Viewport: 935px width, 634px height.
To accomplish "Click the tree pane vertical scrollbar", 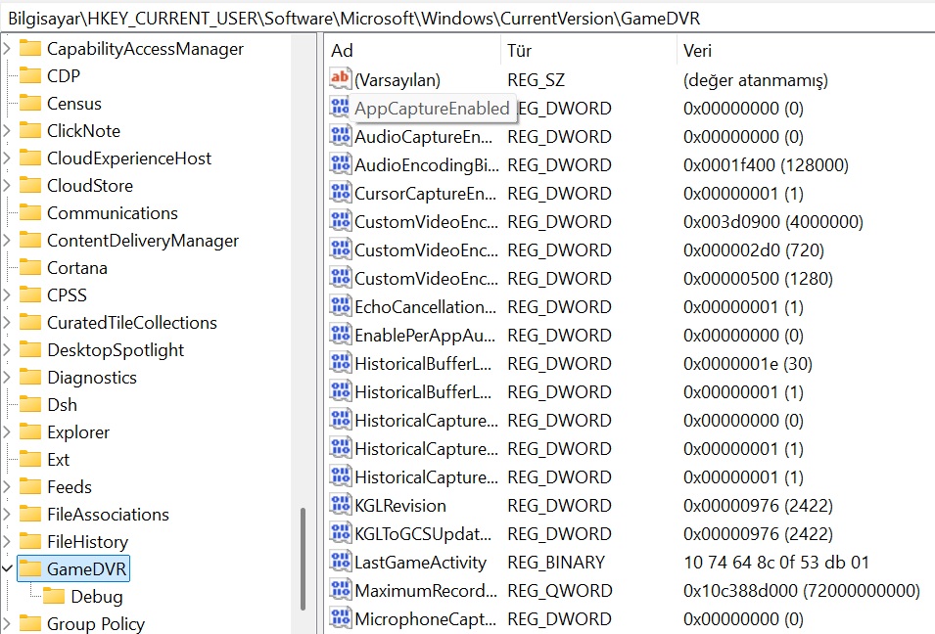I will pos(303,558).
